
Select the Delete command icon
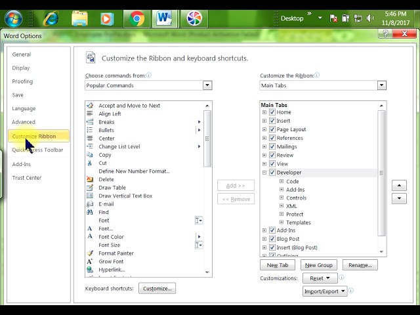tap(90, 179)
